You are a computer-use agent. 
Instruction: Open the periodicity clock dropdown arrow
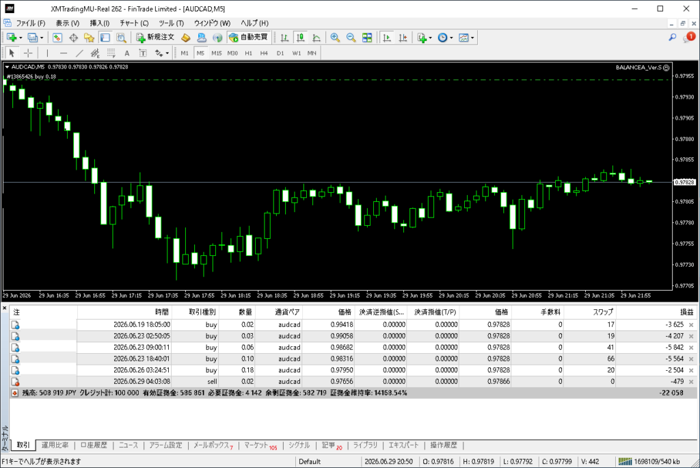click(x=451, y=38)
